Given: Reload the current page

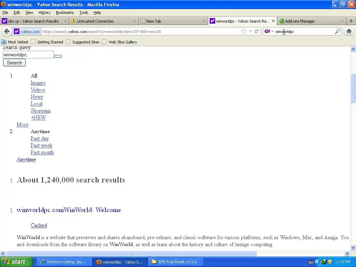Looking at the screenshot, I should [257, 31].
